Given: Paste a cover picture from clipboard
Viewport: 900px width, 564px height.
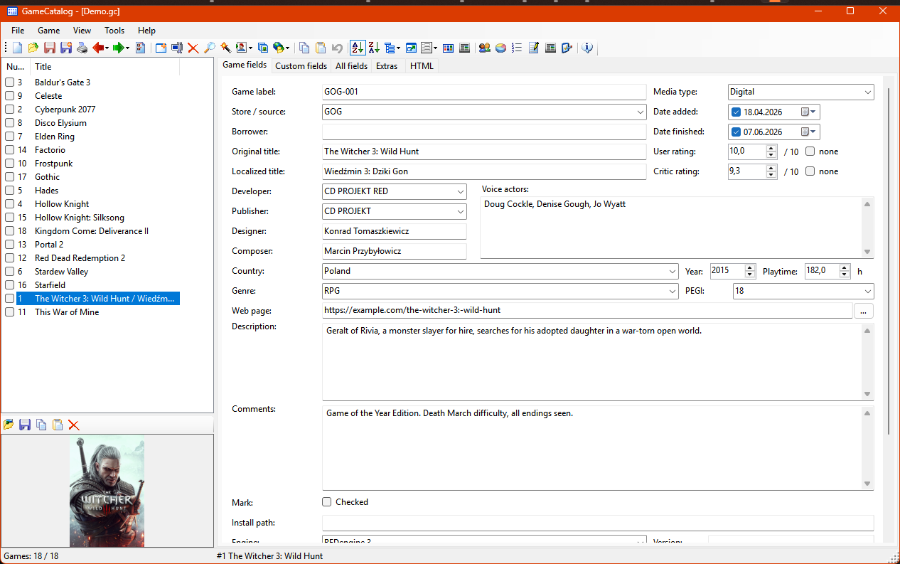Looking at the screenshot, I should pos(58,425).
